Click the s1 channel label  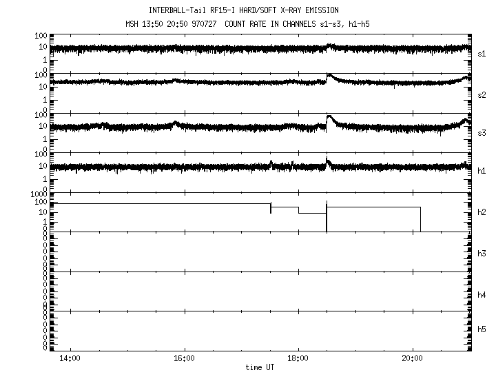click(x=482, y=53)
